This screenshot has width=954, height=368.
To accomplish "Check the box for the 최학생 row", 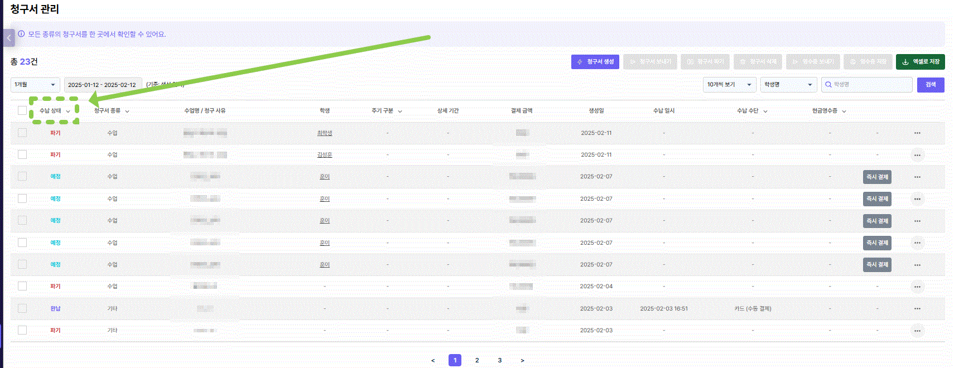I will click(22, 133).
